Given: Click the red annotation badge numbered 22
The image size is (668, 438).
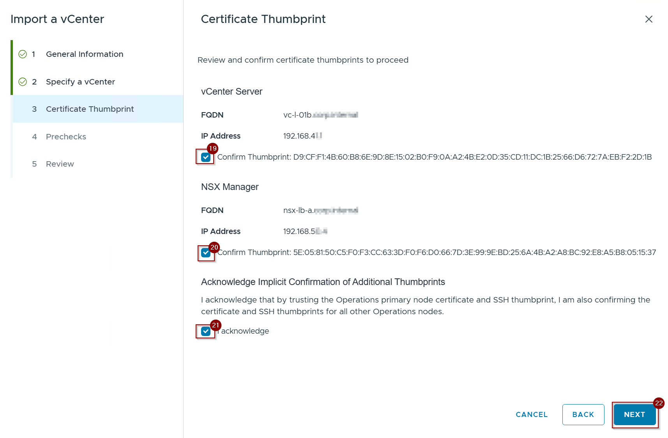Looking at the screenshot, I should tap(659, 403).
